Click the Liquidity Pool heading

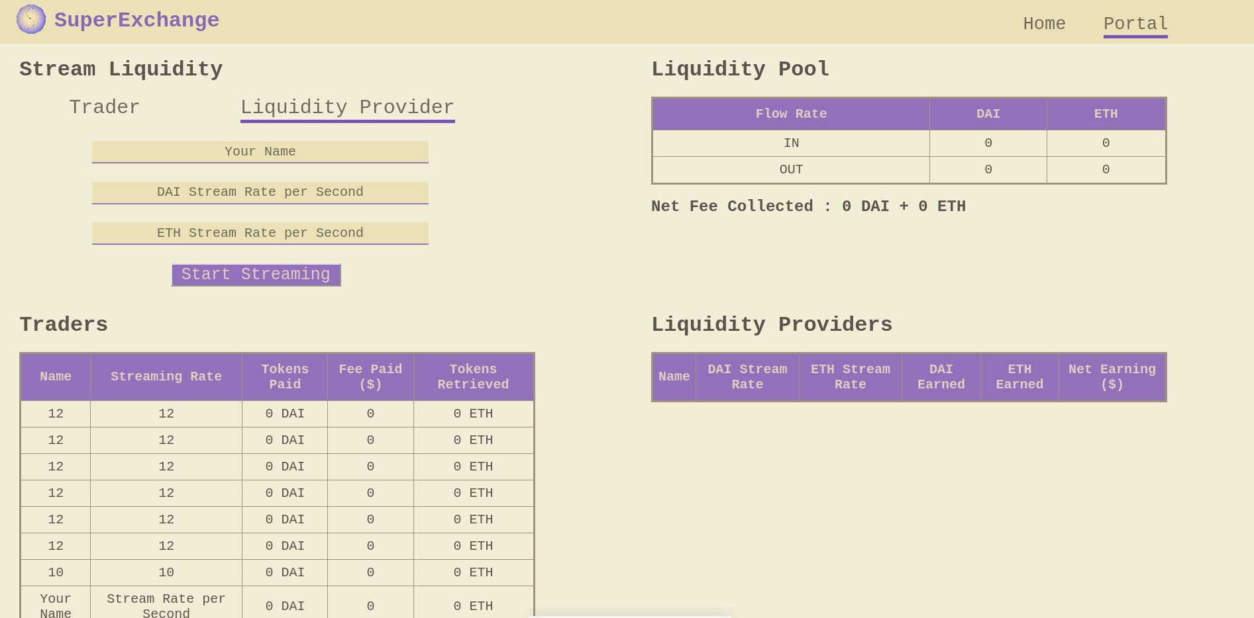(740, 69)
